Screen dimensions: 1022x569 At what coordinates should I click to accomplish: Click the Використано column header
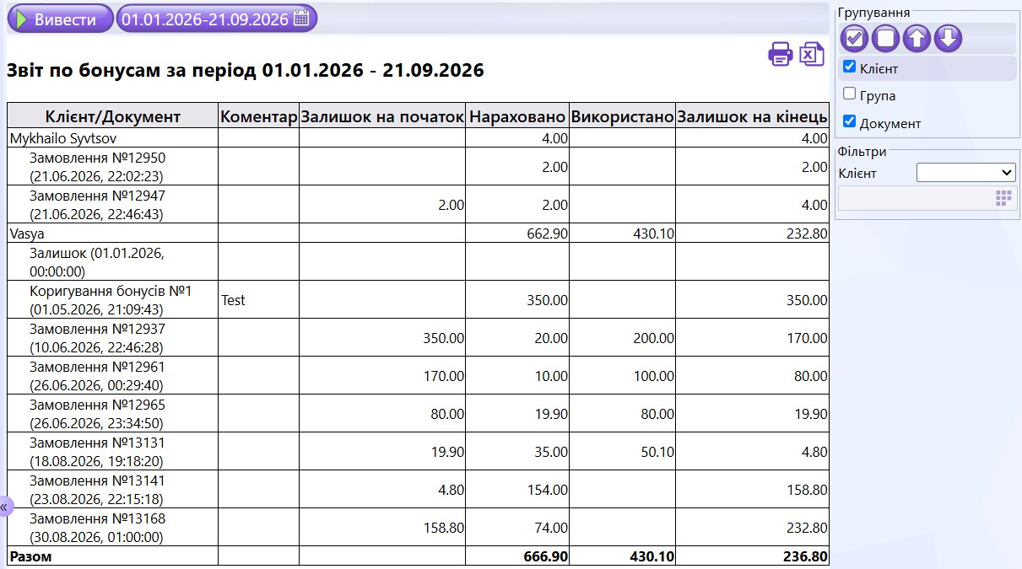622,116
